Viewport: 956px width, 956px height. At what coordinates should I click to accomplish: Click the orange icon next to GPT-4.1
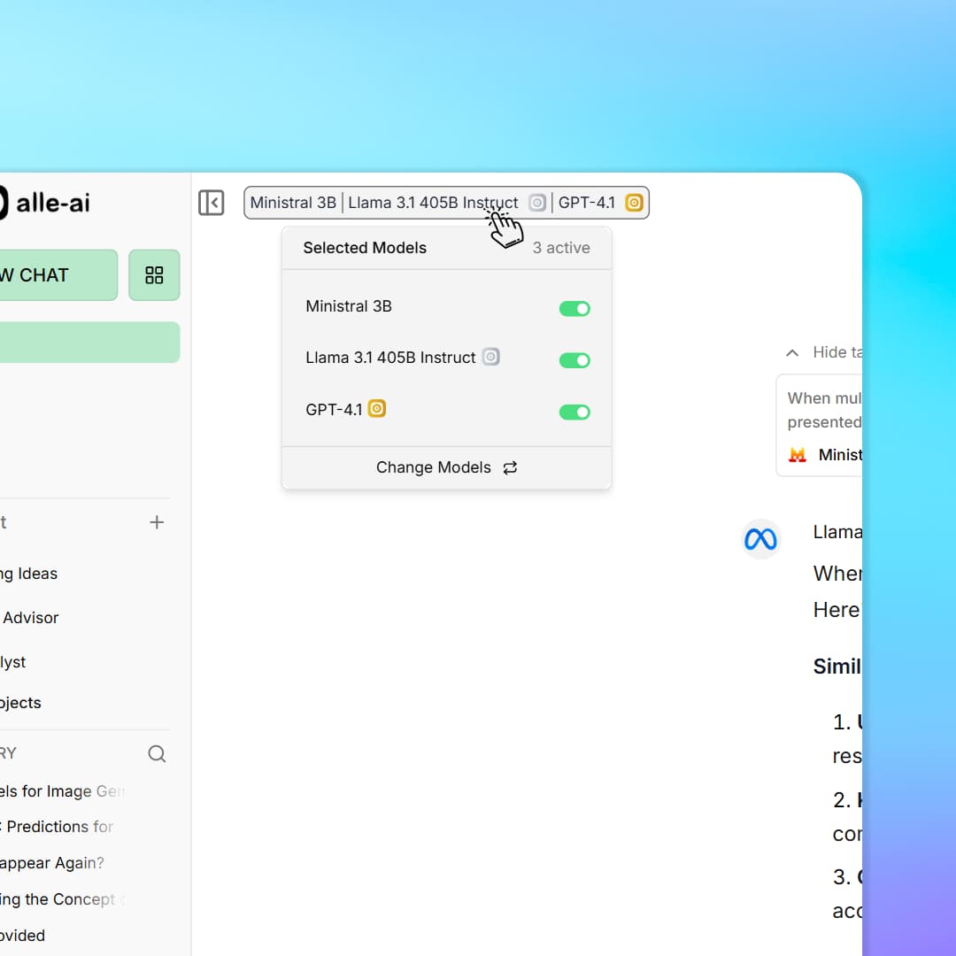coord(376,409)
